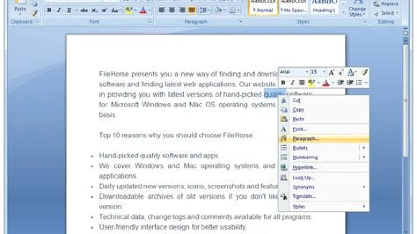Toggle Justify alignment in the ribbon
417x234 pixels.
coord(191,10)
